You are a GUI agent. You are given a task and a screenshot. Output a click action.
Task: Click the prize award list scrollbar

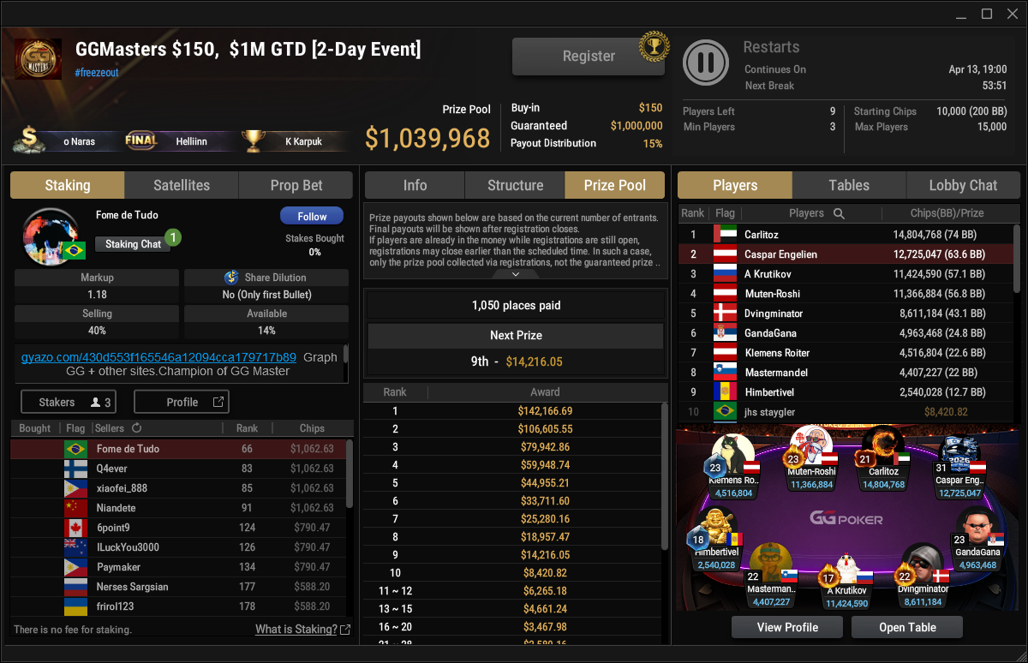(664, 476)
